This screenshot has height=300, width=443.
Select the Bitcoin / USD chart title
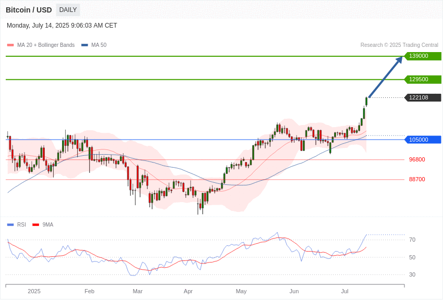point(29,10)
